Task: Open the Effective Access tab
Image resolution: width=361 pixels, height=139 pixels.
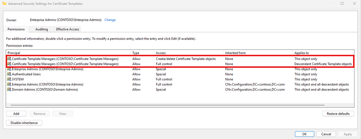Action: tap(68, 29)
